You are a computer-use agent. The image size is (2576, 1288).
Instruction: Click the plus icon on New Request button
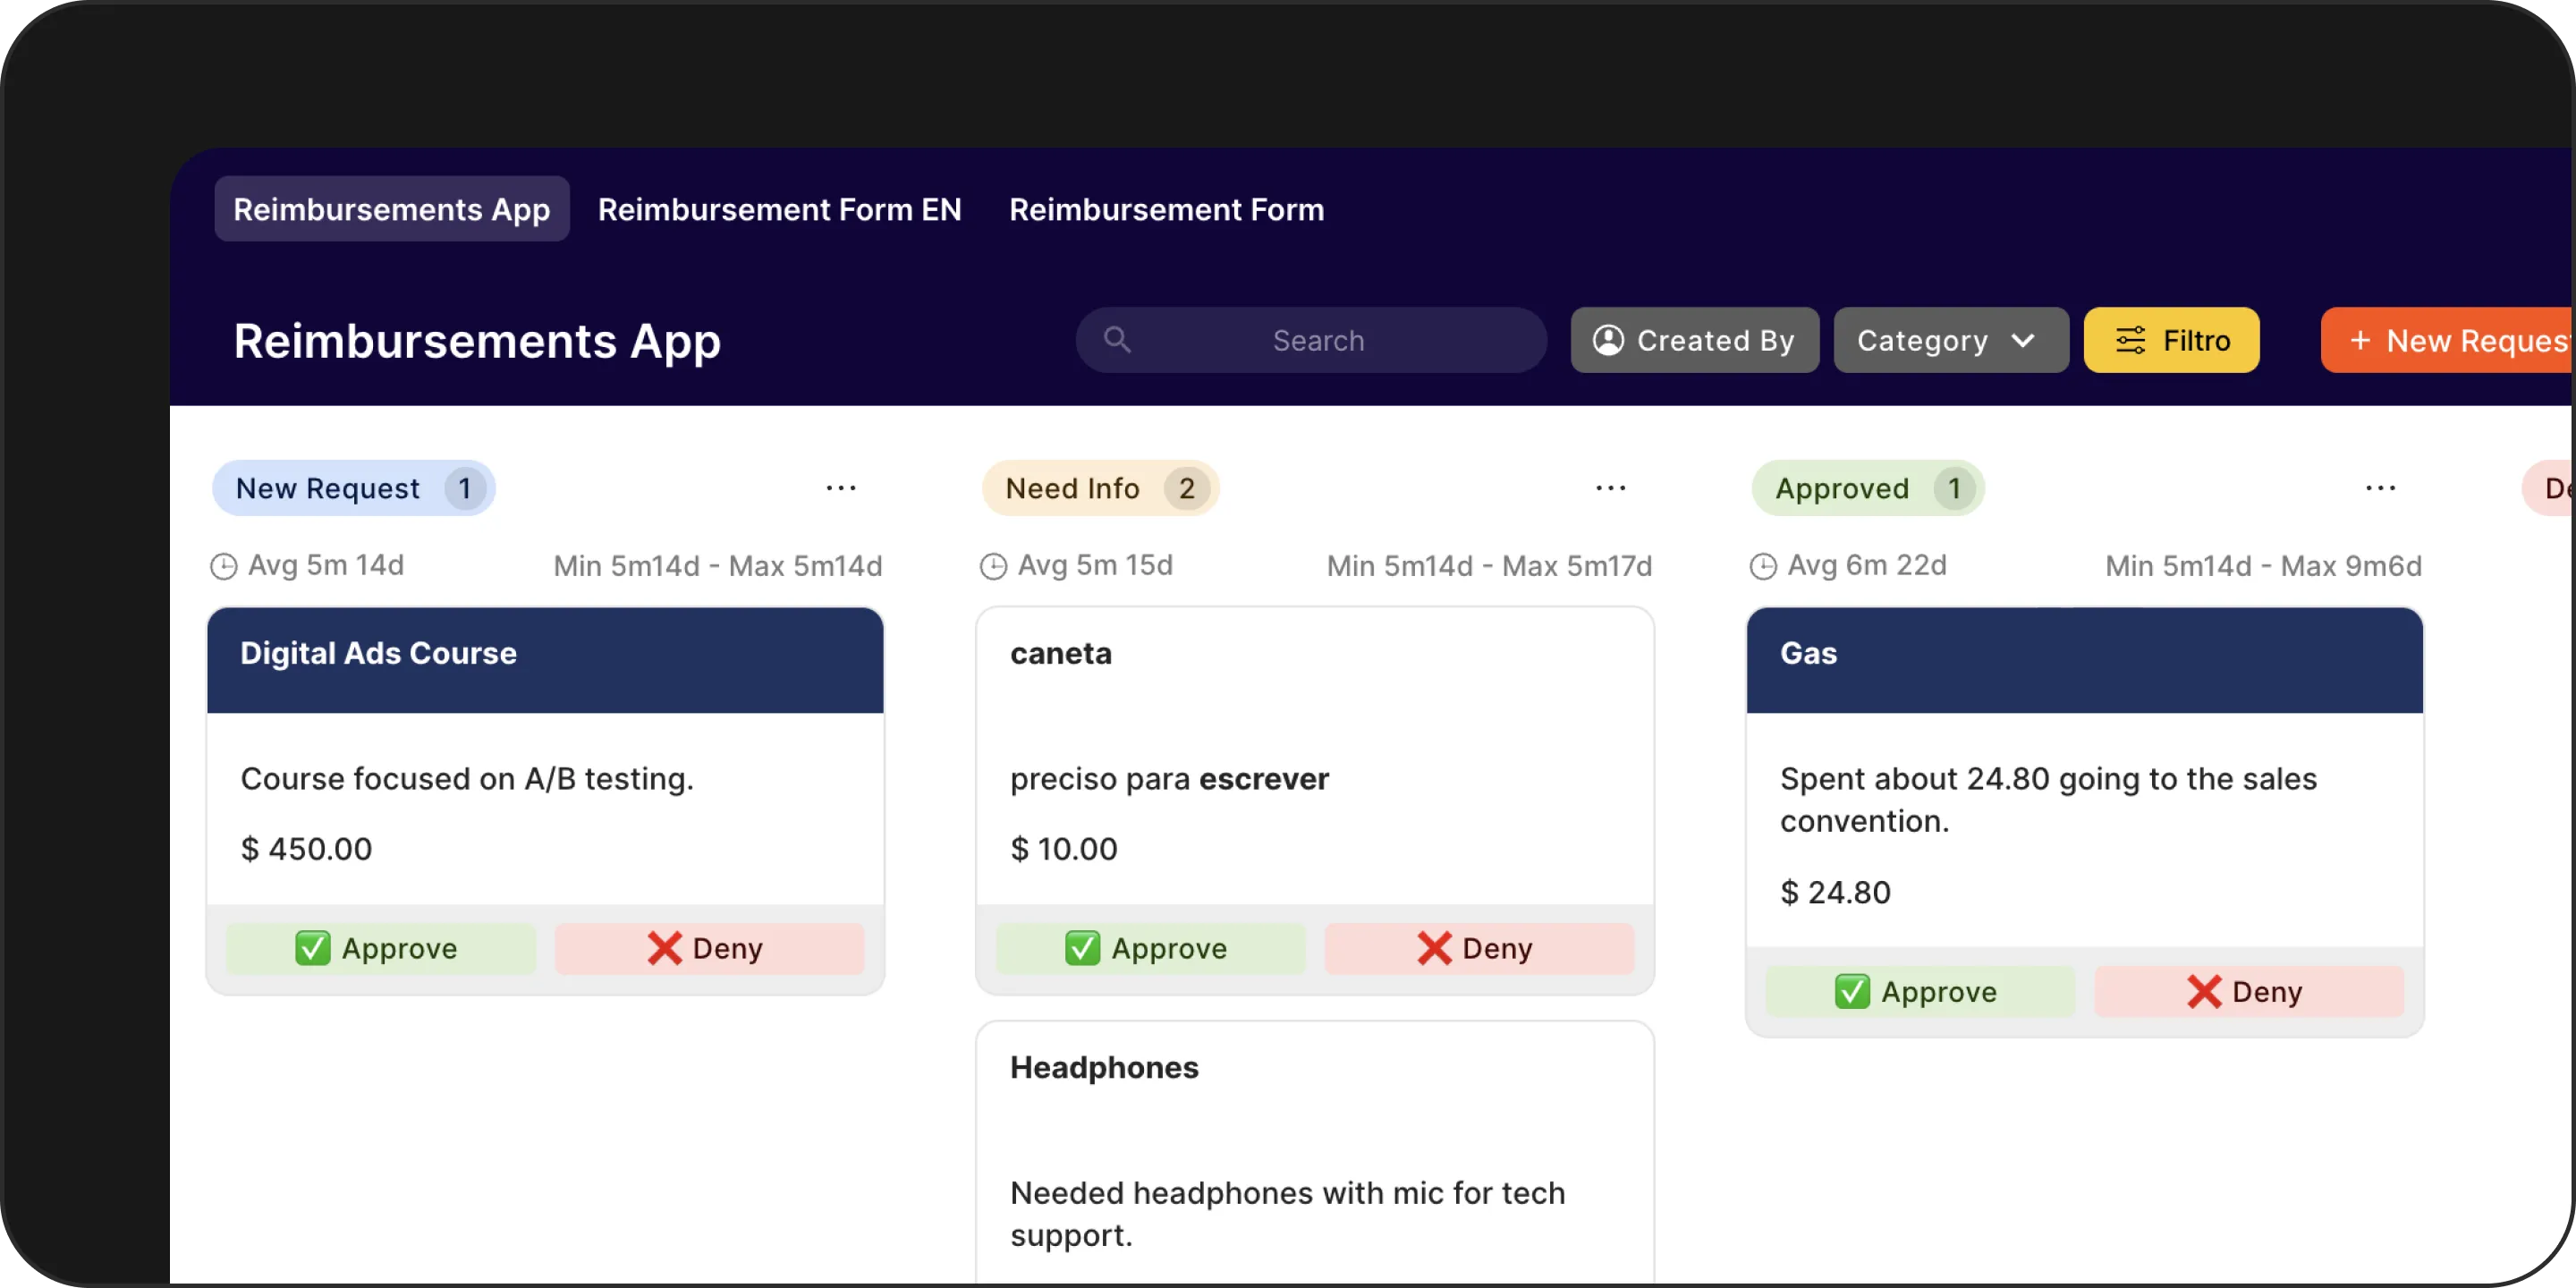pos(2360,340)
